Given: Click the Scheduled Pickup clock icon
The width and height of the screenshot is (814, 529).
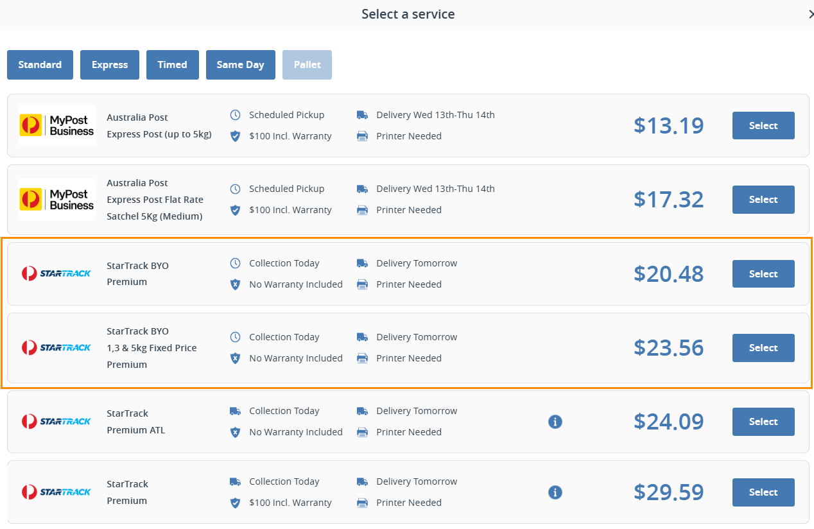Looking at the screenshot, I should [x=235, y=114].
